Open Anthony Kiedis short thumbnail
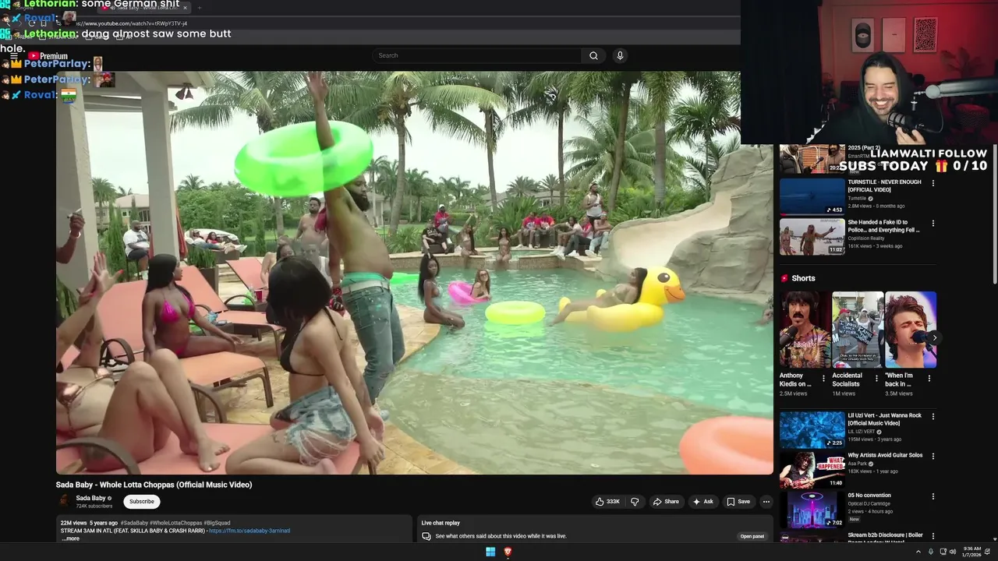This screenshot has width=998, height=561. click(805, 330)
